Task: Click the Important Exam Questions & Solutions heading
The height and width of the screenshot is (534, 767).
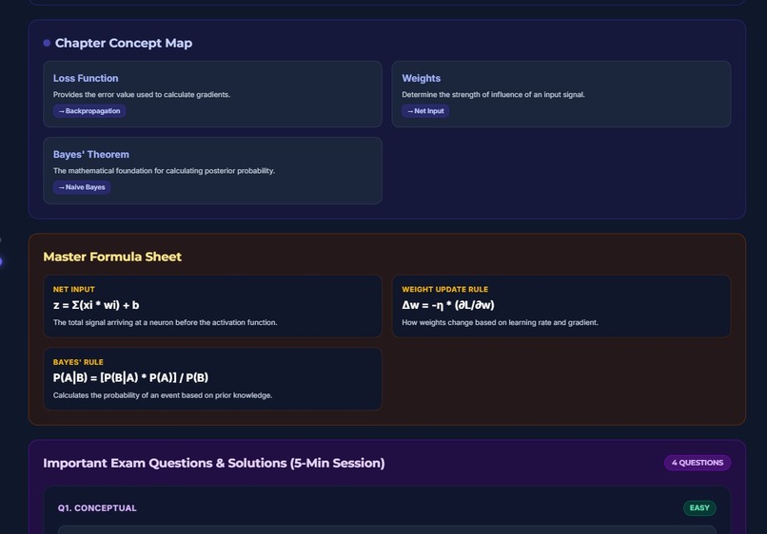Action: click(x=214, y=463)
